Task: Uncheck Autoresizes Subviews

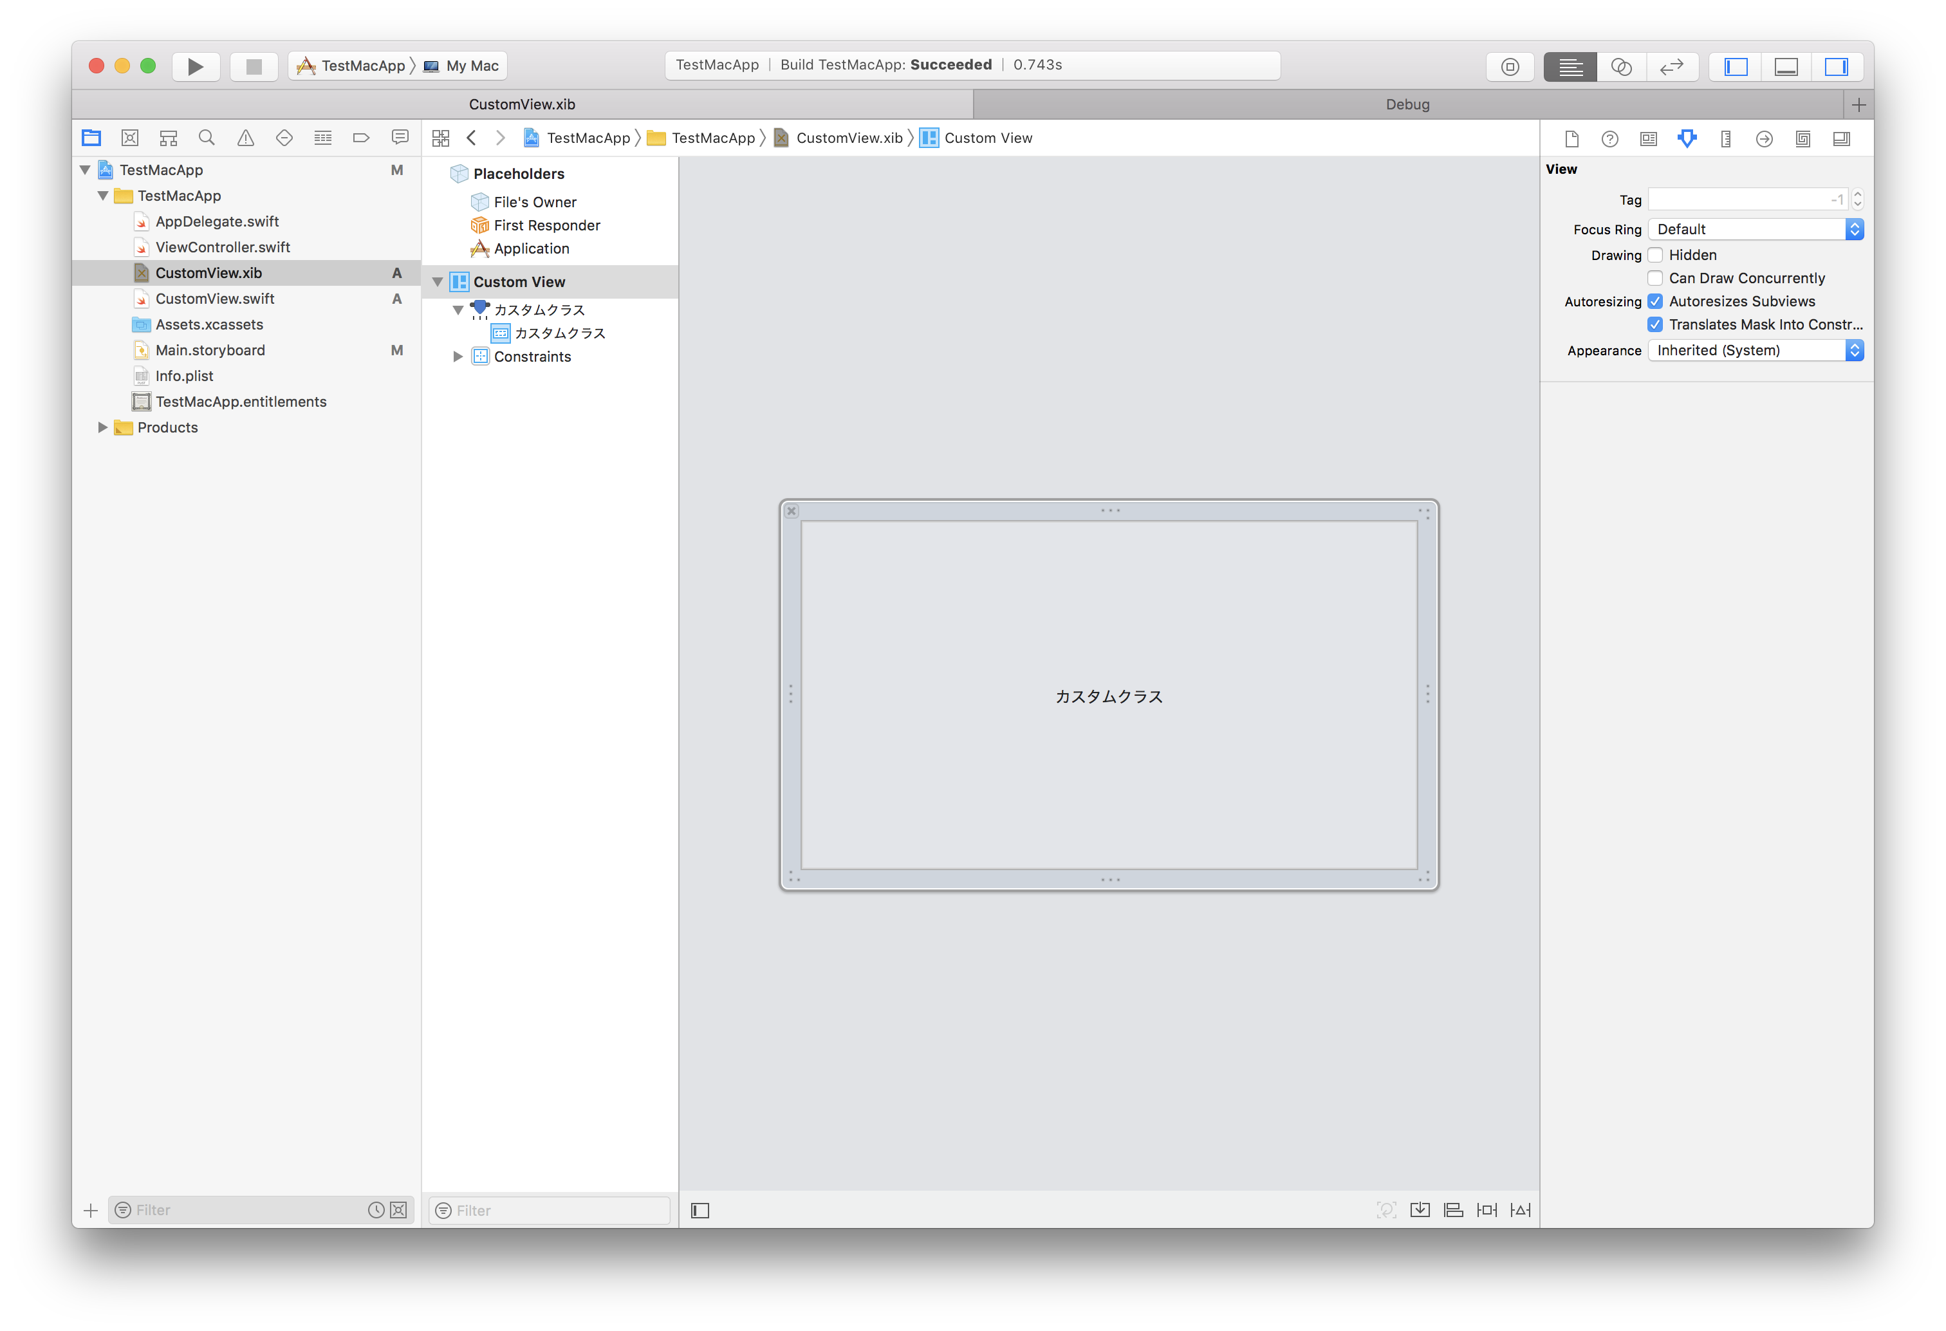Action: [1654, 302]
